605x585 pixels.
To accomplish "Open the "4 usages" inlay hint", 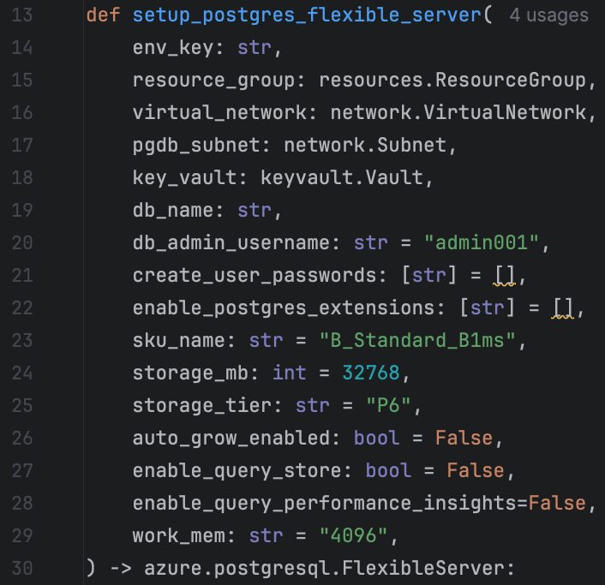I will 548,15.
